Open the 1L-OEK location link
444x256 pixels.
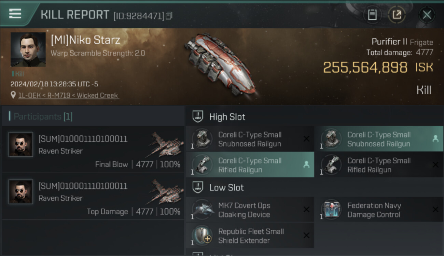pos(68,95)
